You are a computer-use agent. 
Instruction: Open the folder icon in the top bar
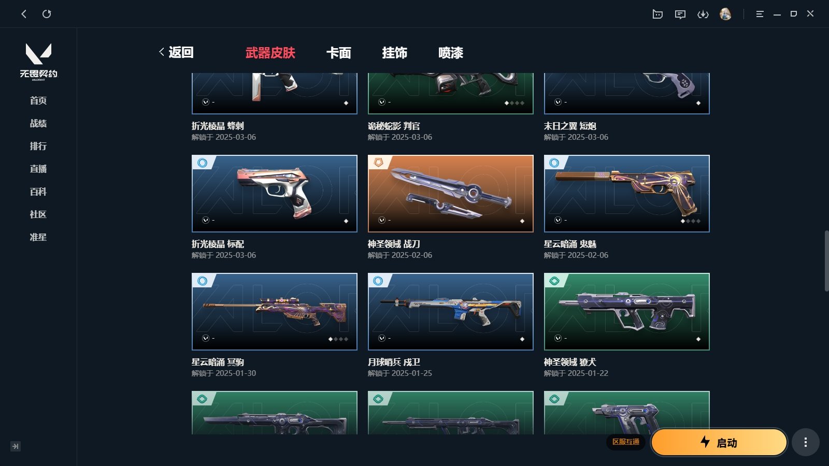pos(658,14)
